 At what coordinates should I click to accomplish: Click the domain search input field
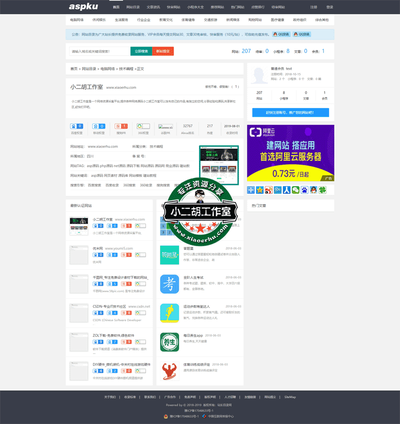[100, 51]
